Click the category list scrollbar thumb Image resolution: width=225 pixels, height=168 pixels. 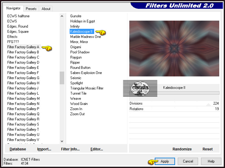(62, 78)
